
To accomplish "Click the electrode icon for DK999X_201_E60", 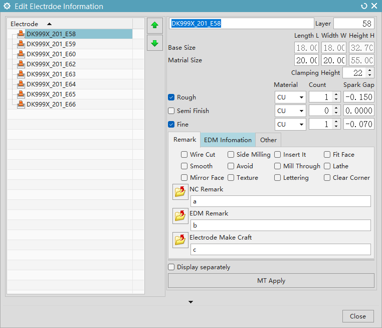I will (x=21, y=54).
